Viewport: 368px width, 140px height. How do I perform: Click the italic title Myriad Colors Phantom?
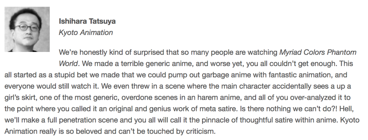coord(318,52)
